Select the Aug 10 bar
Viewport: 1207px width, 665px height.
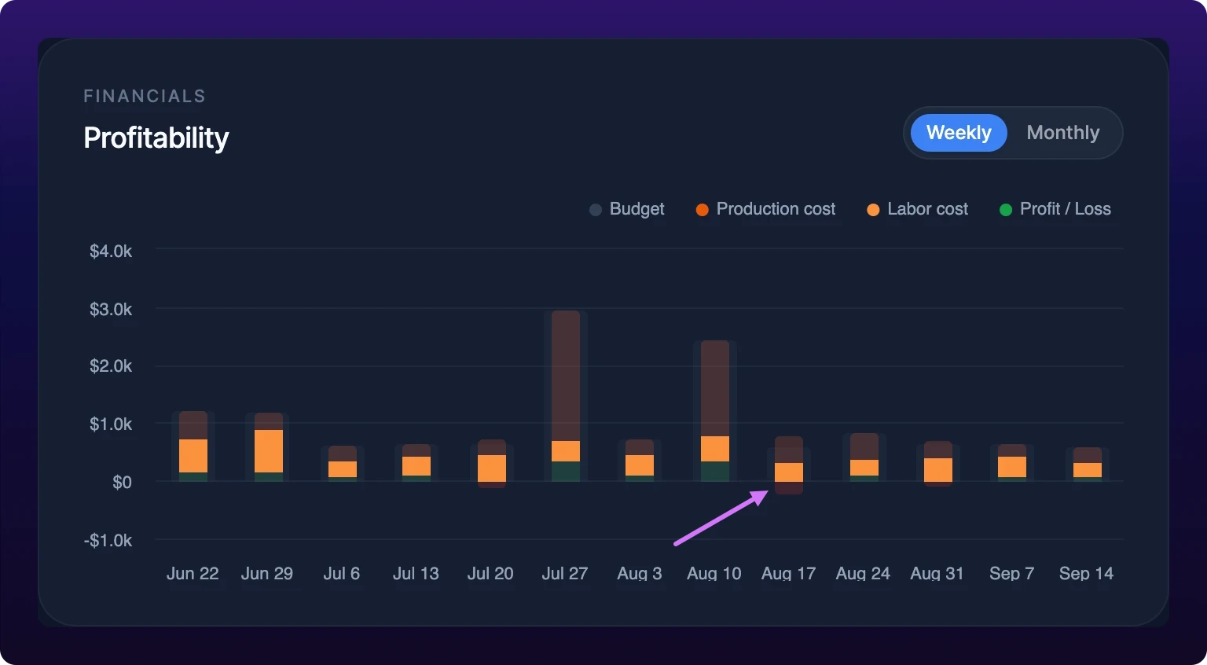point(715,411)
